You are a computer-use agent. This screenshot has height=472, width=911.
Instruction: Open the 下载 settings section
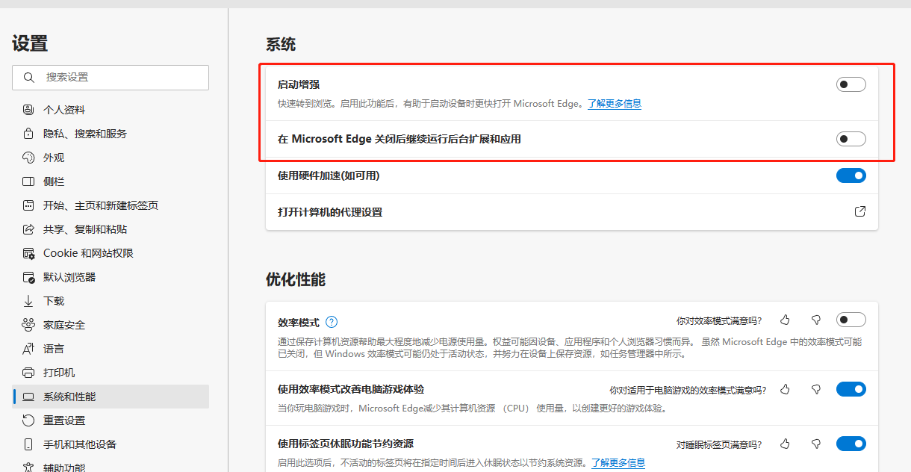coord(111,301)
